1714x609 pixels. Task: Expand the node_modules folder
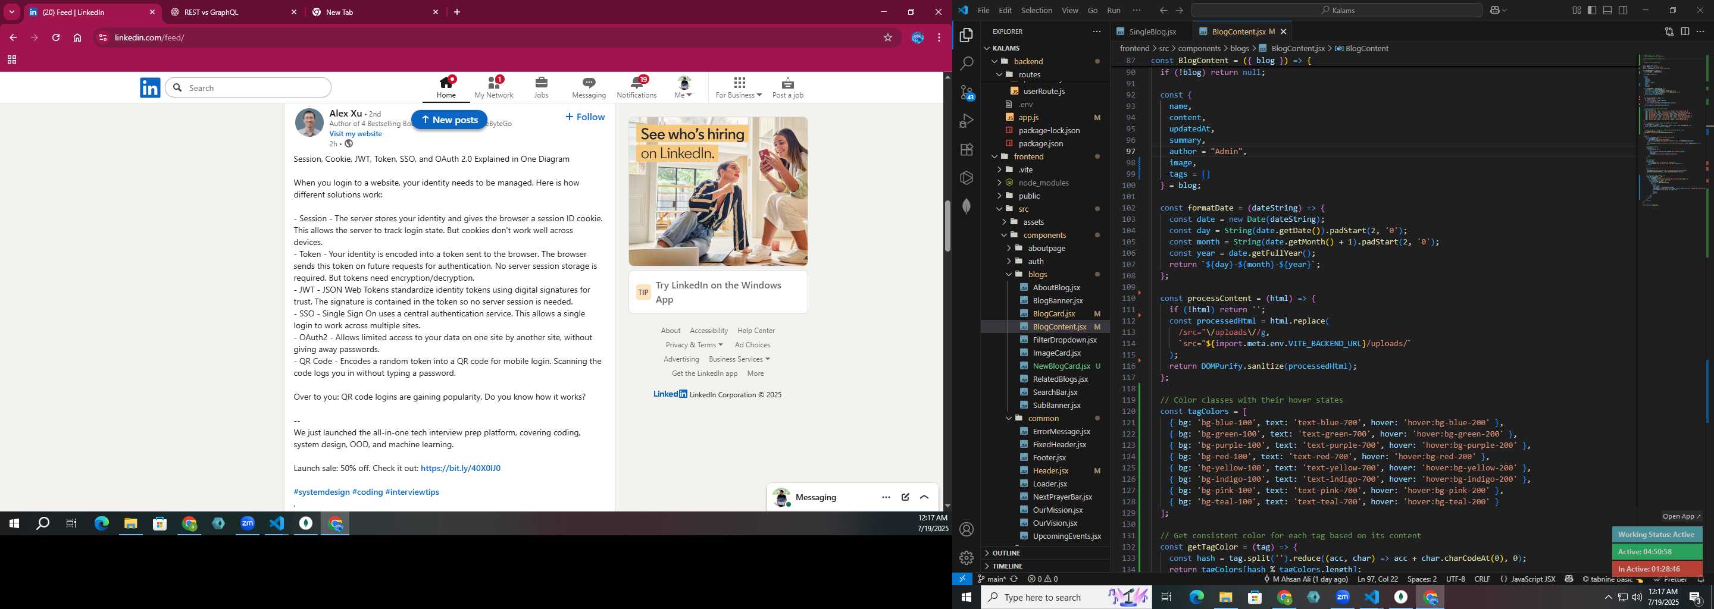point(1044,183)
